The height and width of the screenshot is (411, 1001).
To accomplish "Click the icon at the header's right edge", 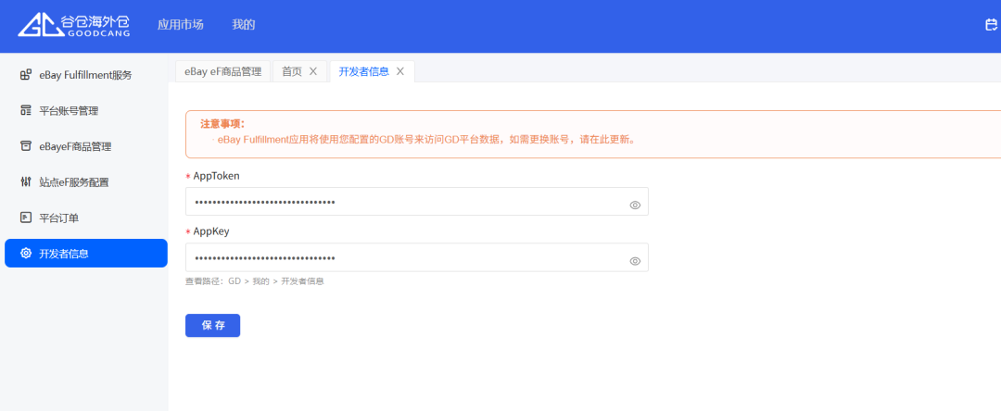I will (991, 25).
